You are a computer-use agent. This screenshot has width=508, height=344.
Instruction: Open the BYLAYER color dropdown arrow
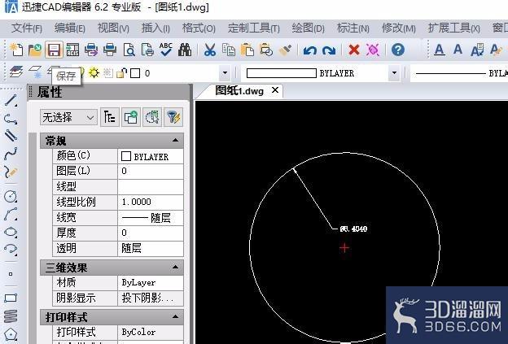(394, 73)
